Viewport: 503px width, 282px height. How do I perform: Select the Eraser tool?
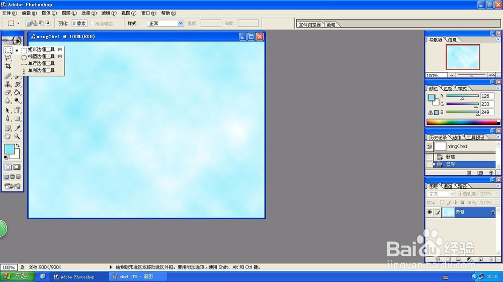pos(8,92)
